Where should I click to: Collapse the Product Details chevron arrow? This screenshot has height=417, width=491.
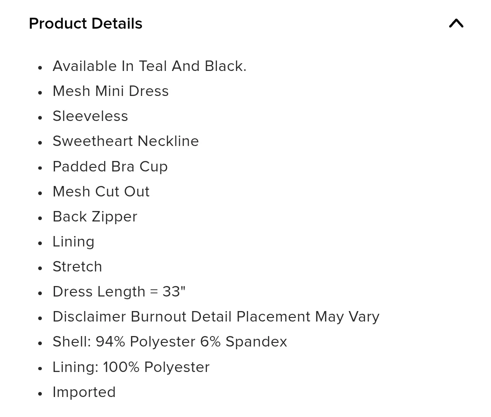[x=456, y=23]
